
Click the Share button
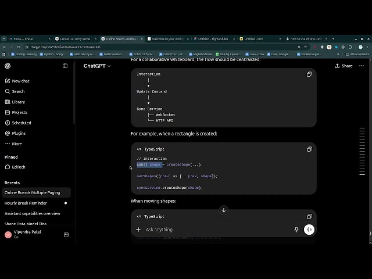tap(344, 66)
